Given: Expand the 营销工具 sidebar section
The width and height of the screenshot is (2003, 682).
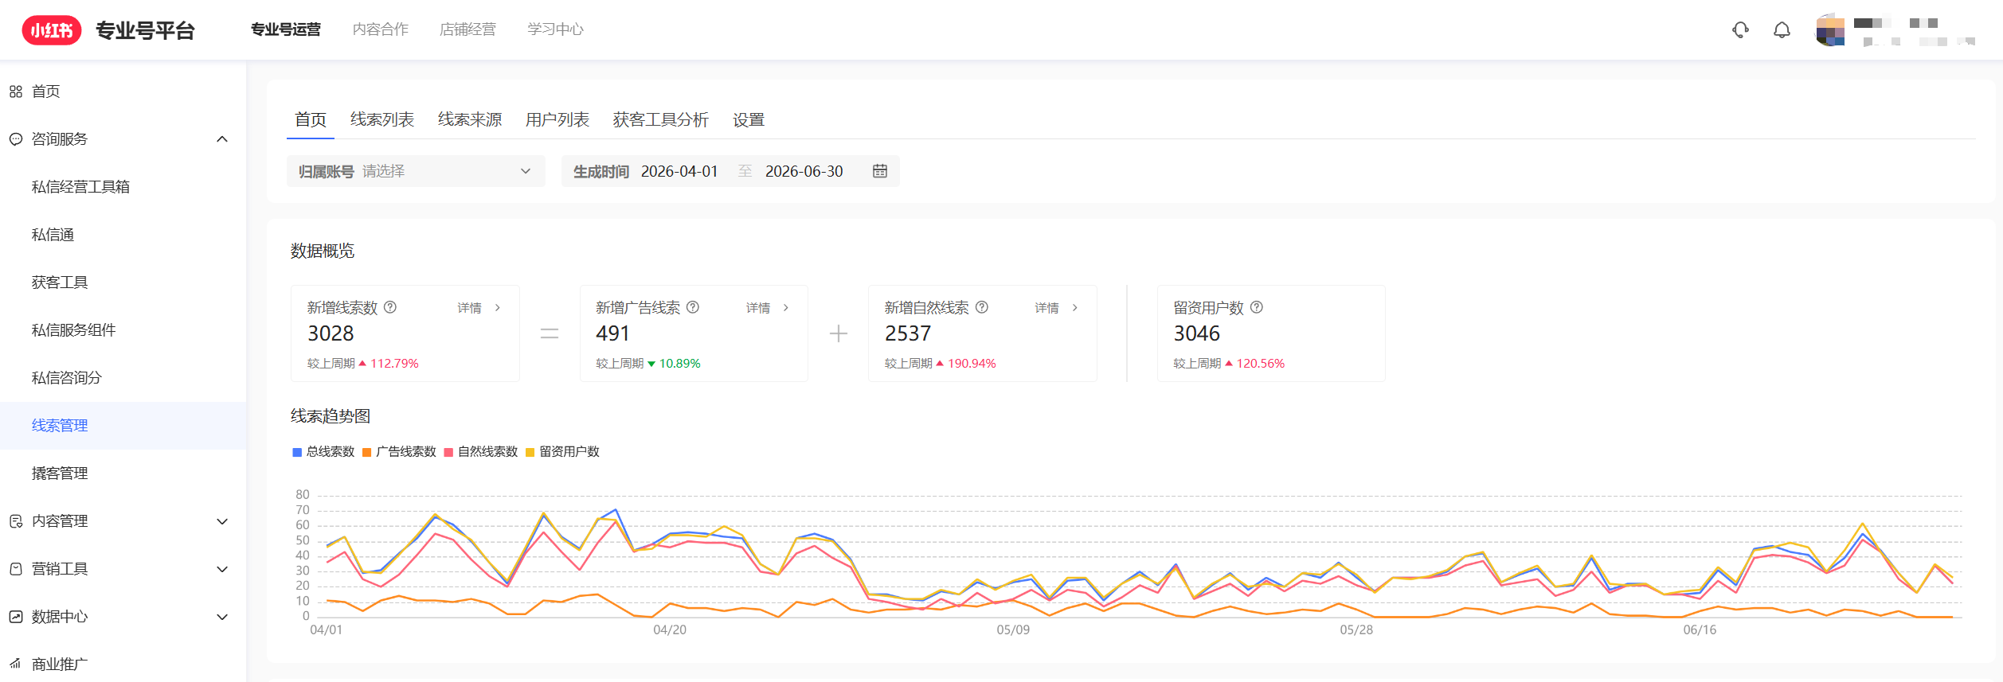Looking at the screenshot, I should pos(222,569).
